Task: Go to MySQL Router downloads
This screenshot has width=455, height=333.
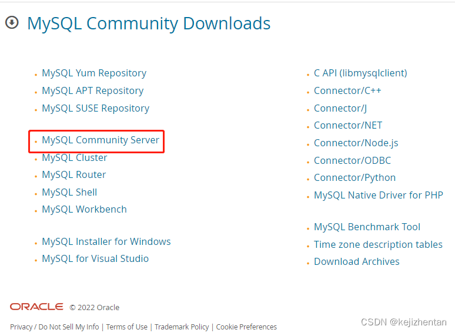Action: tap(74, 175)
